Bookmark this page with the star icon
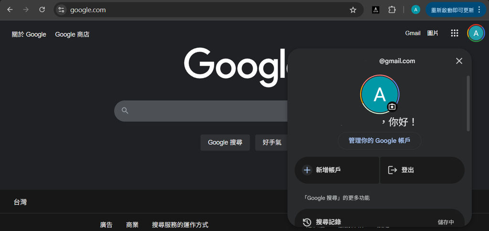489x231 pixels. pyautogui.click(x=353, y=10)
